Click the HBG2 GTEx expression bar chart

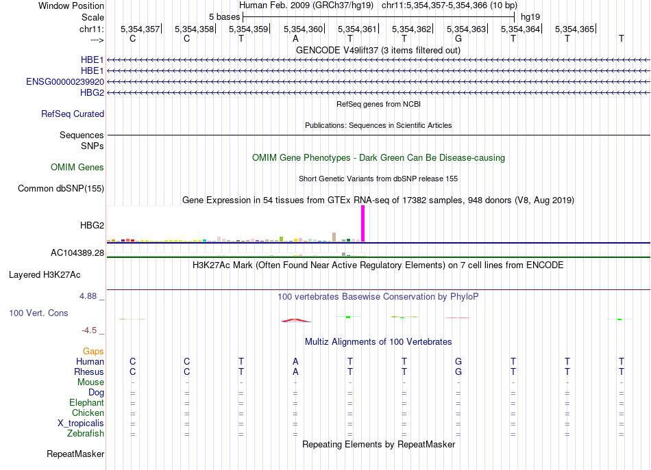tap(236, 224)
